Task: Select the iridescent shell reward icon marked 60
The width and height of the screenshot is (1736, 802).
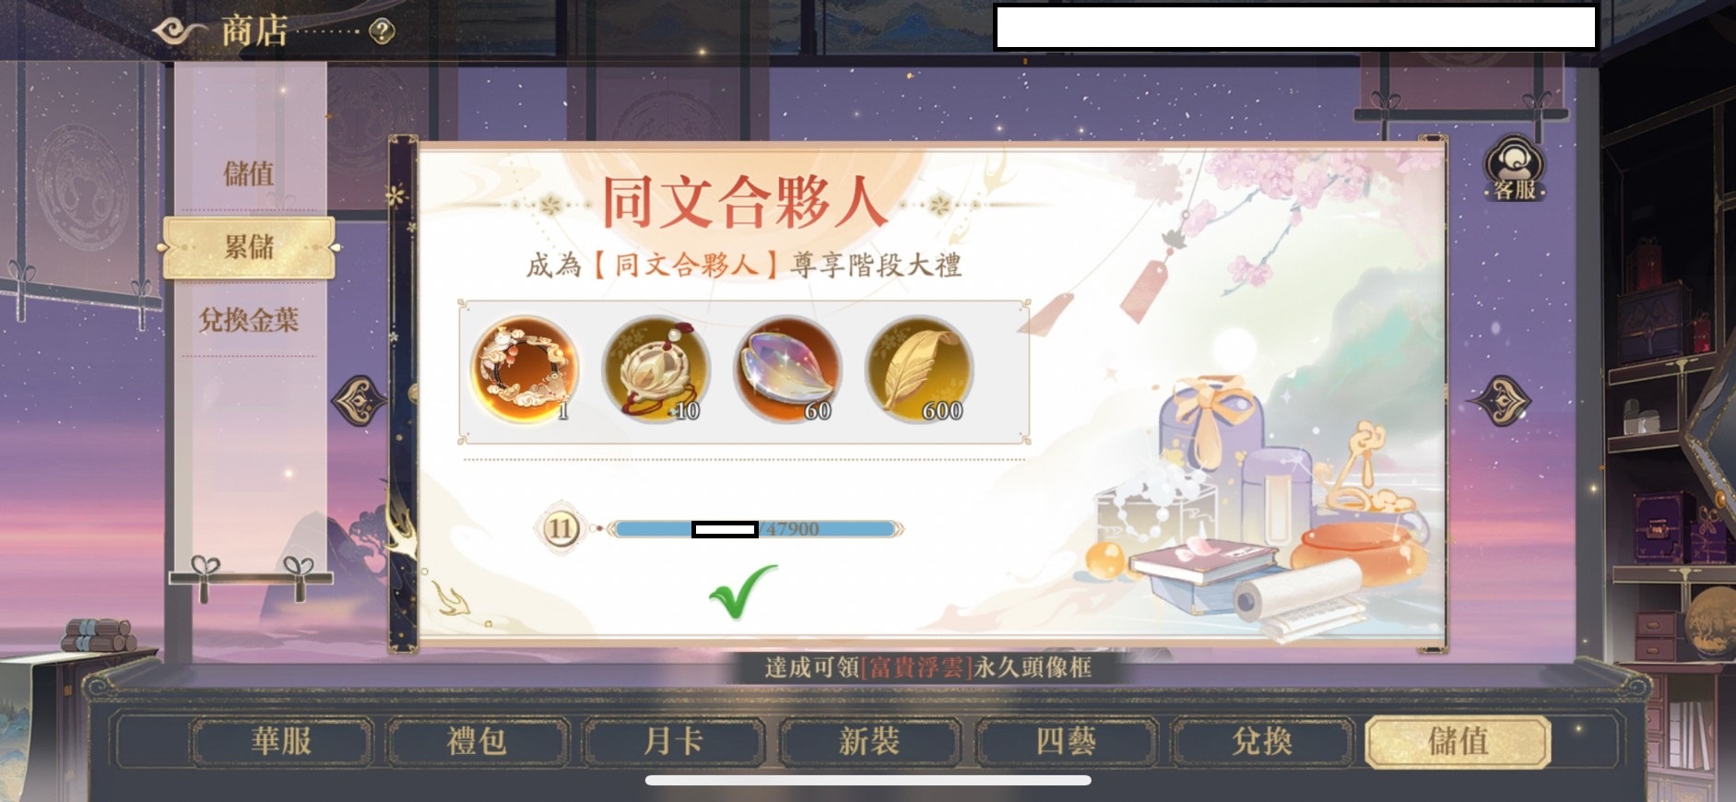Action: coord(787,370)
